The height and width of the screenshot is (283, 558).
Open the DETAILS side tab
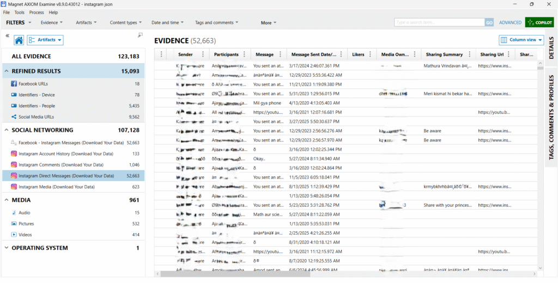[551, 47]
